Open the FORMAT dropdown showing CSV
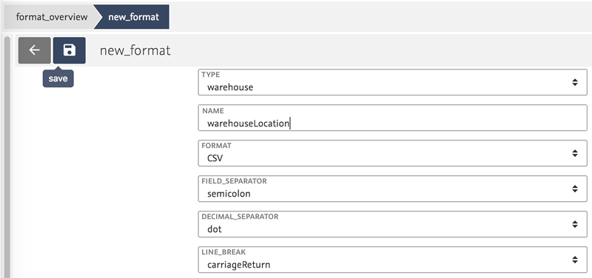 pyautogui.click(x=393, y=153)
